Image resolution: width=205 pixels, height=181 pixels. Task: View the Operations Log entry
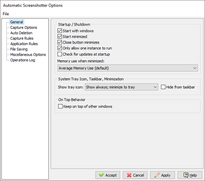[x=23, y=60]
